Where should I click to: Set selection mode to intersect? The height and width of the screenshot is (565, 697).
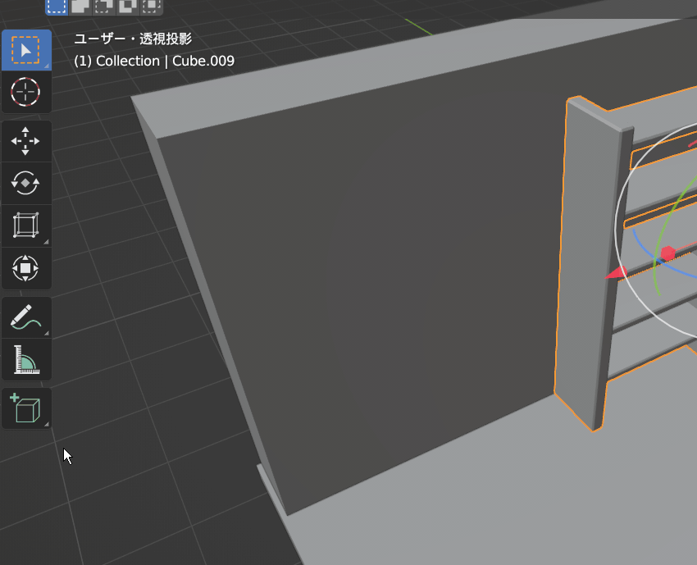click(151, 7)
